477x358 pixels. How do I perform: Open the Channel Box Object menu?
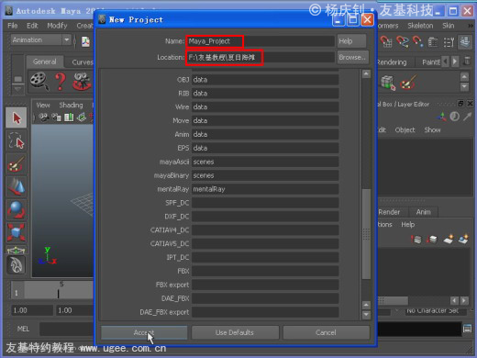click(405, 129)
